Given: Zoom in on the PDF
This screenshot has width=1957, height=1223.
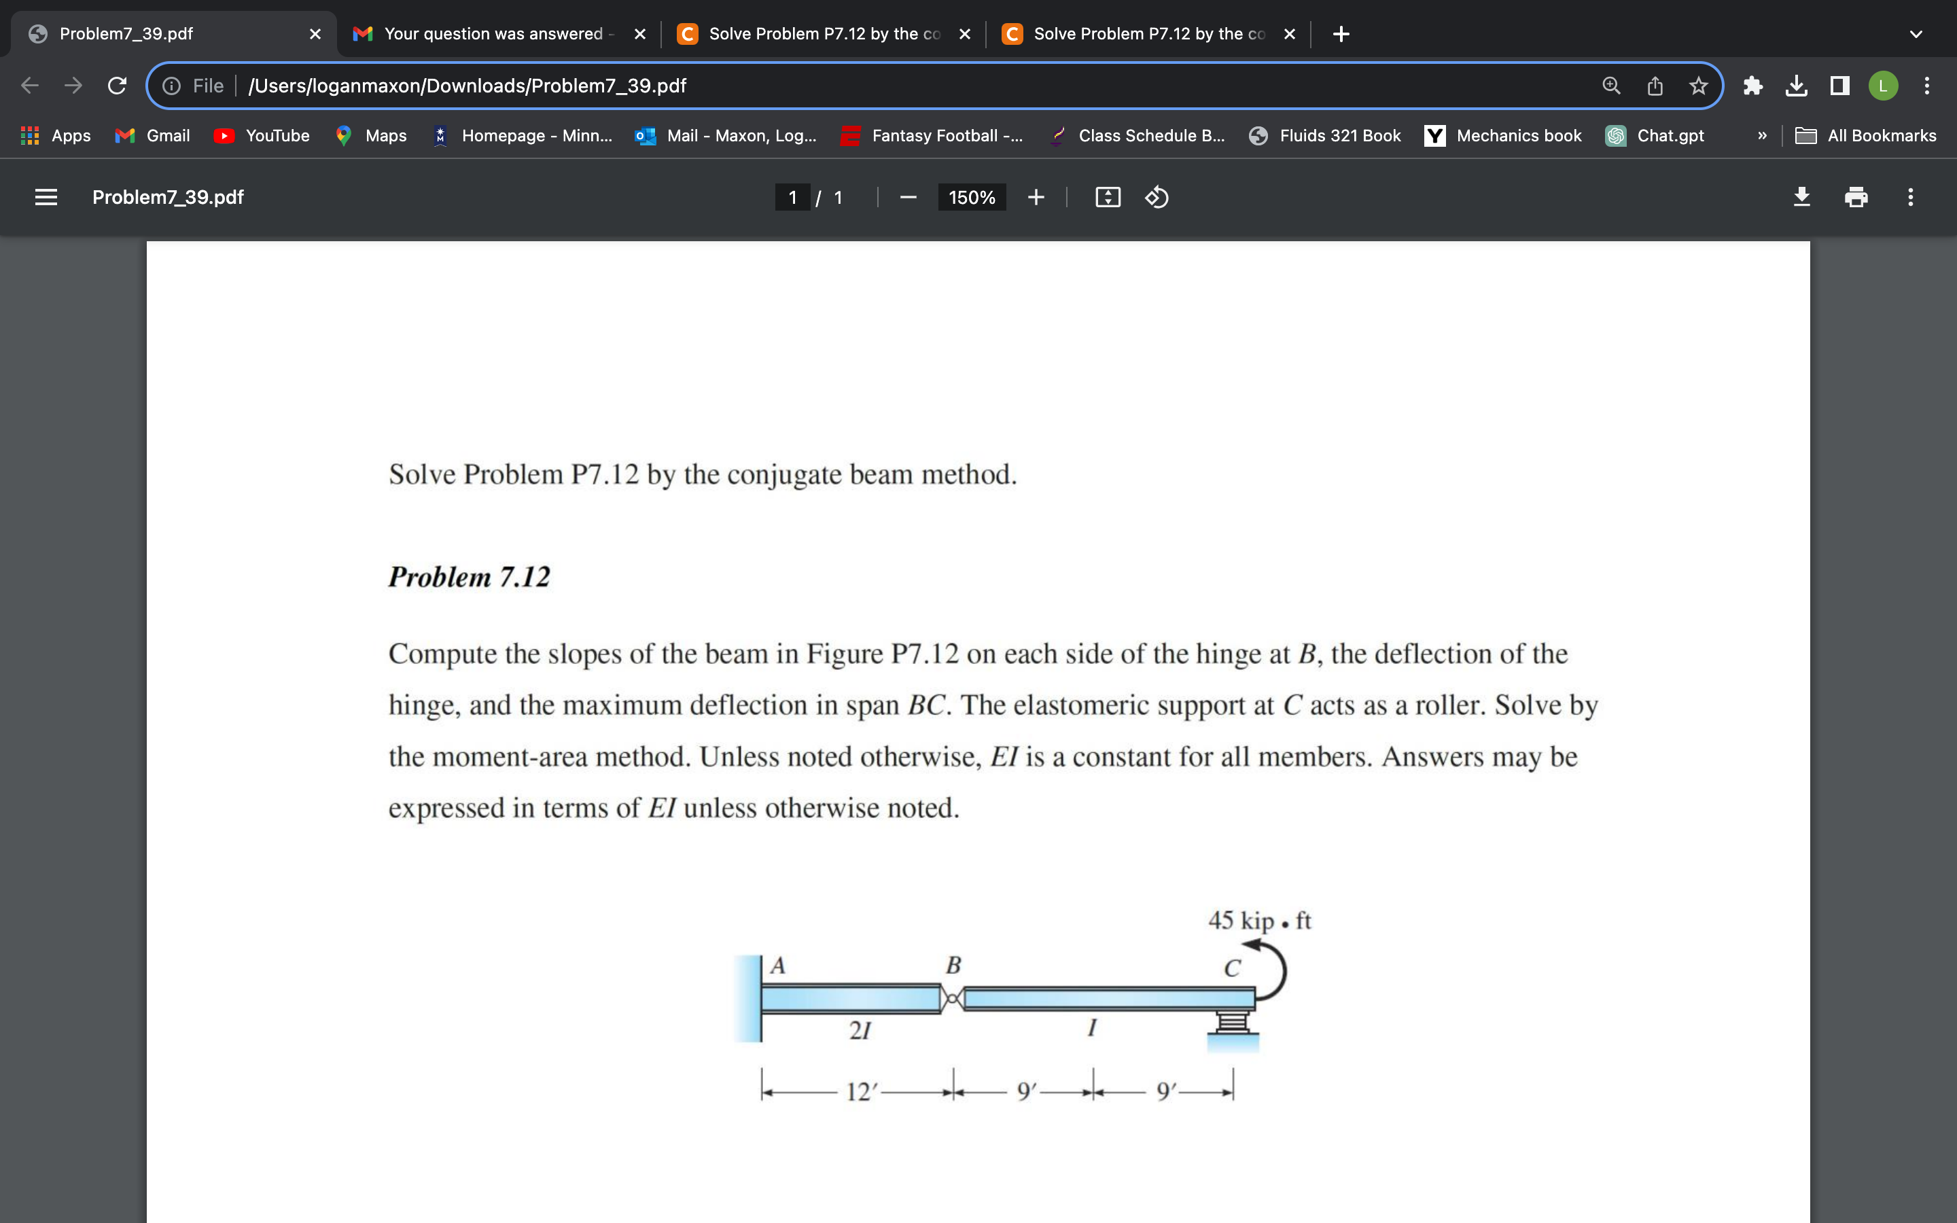Looking at the screenshot, I should (1036, 197).
